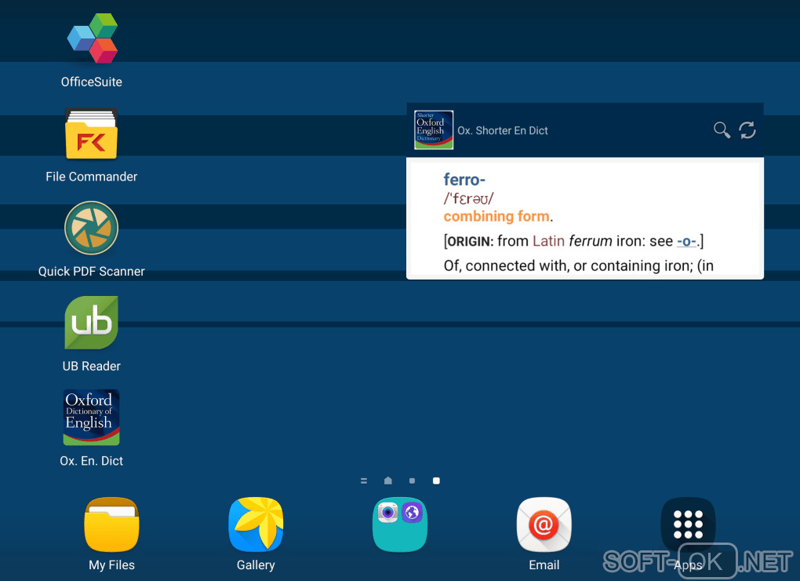The height and width of the screenshot is (581, 800).
Task: Tap the combining form label
Action: click(496, 217)
